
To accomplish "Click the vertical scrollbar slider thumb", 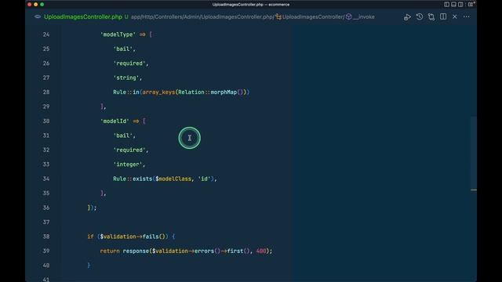I will click(x=474, y=152).
